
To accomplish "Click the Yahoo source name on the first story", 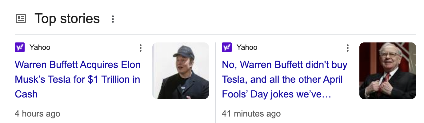I will (40, 48).
